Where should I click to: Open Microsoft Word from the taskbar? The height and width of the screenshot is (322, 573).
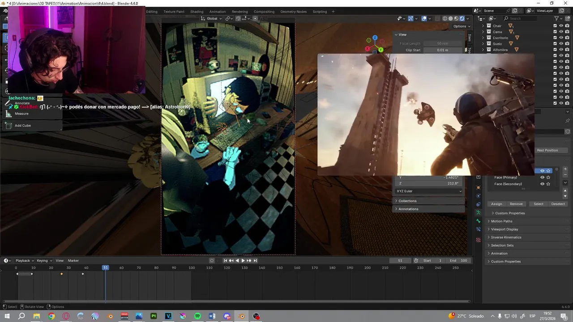click(212, 316)
